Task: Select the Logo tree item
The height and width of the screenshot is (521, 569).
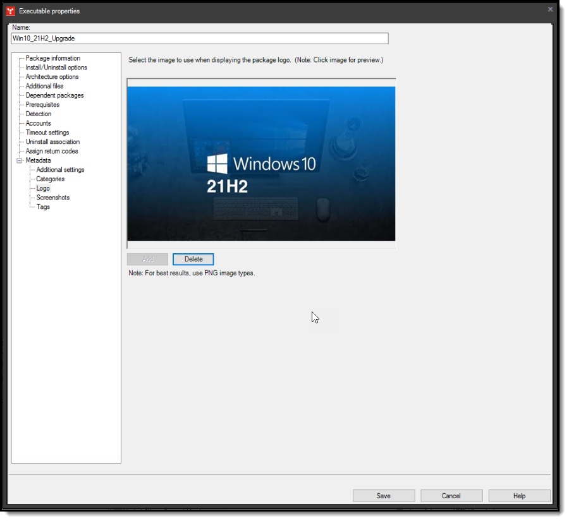Action: [x=42, y=188]
